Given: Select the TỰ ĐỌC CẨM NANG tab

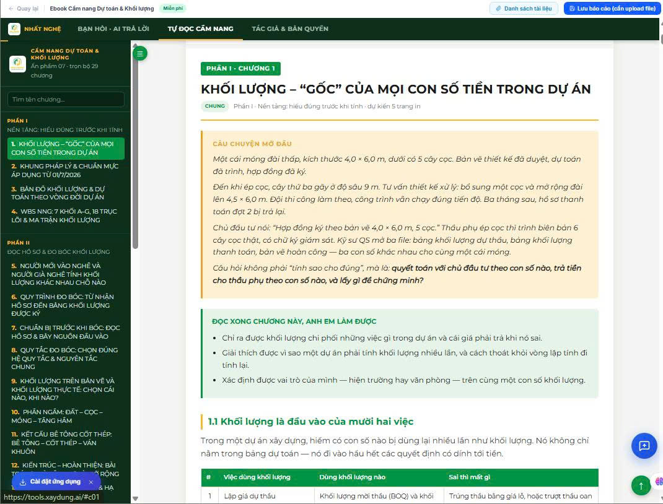Looking at the screenshot, I should click(x=200, y=28).
